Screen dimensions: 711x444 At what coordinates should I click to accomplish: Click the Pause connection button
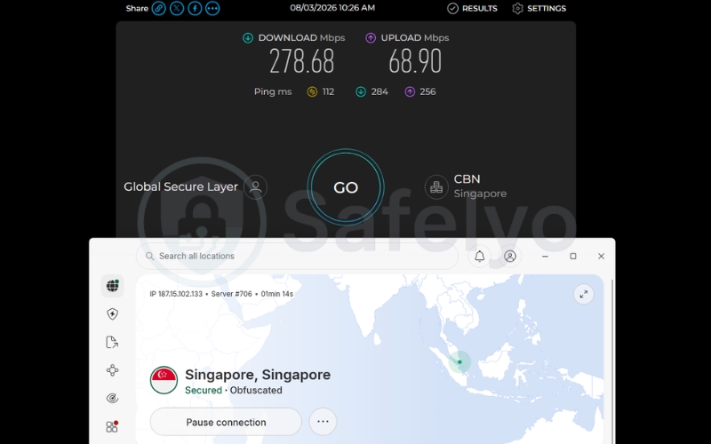pyautogui.click(x=226, y=422)
